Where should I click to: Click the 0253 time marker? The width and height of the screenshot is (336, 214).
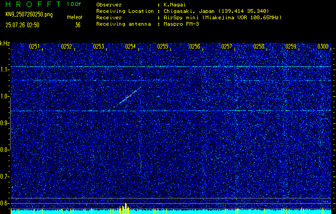click(x=99, y=47)
